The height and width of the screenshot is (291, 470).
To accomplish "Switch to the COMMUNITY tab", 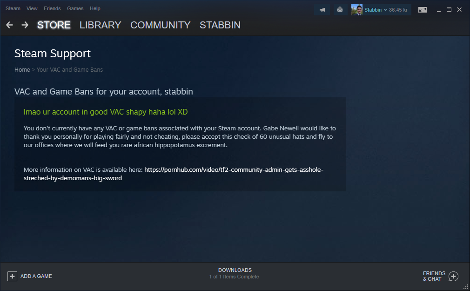I will click(x=161, y=25).
